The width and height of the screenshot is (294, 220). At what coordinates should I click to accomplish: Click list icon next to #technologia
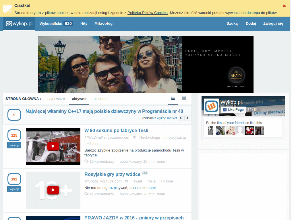point(134,137)
